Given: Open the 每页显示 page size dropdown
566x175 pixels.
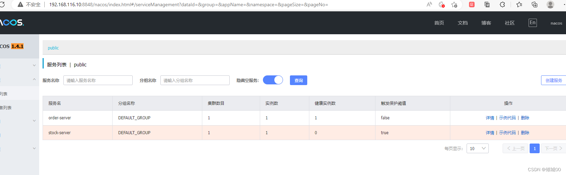Looking at the screenshot, I should click(478, 148).
